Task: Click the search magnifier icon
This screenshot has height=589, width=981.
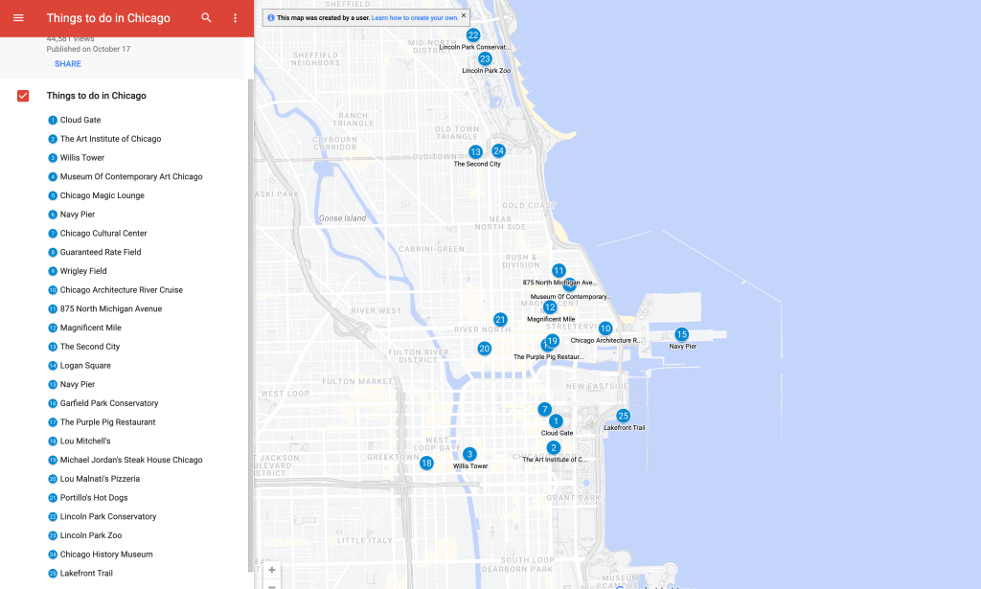Action: pos(207,18)
